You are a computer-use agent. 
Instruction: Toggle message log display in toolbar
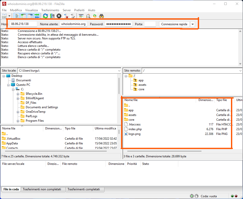17,16
